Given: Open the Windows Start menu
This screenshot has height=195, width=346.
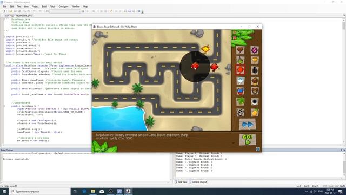Looking at the screenshot, I should tap(4, 191).
